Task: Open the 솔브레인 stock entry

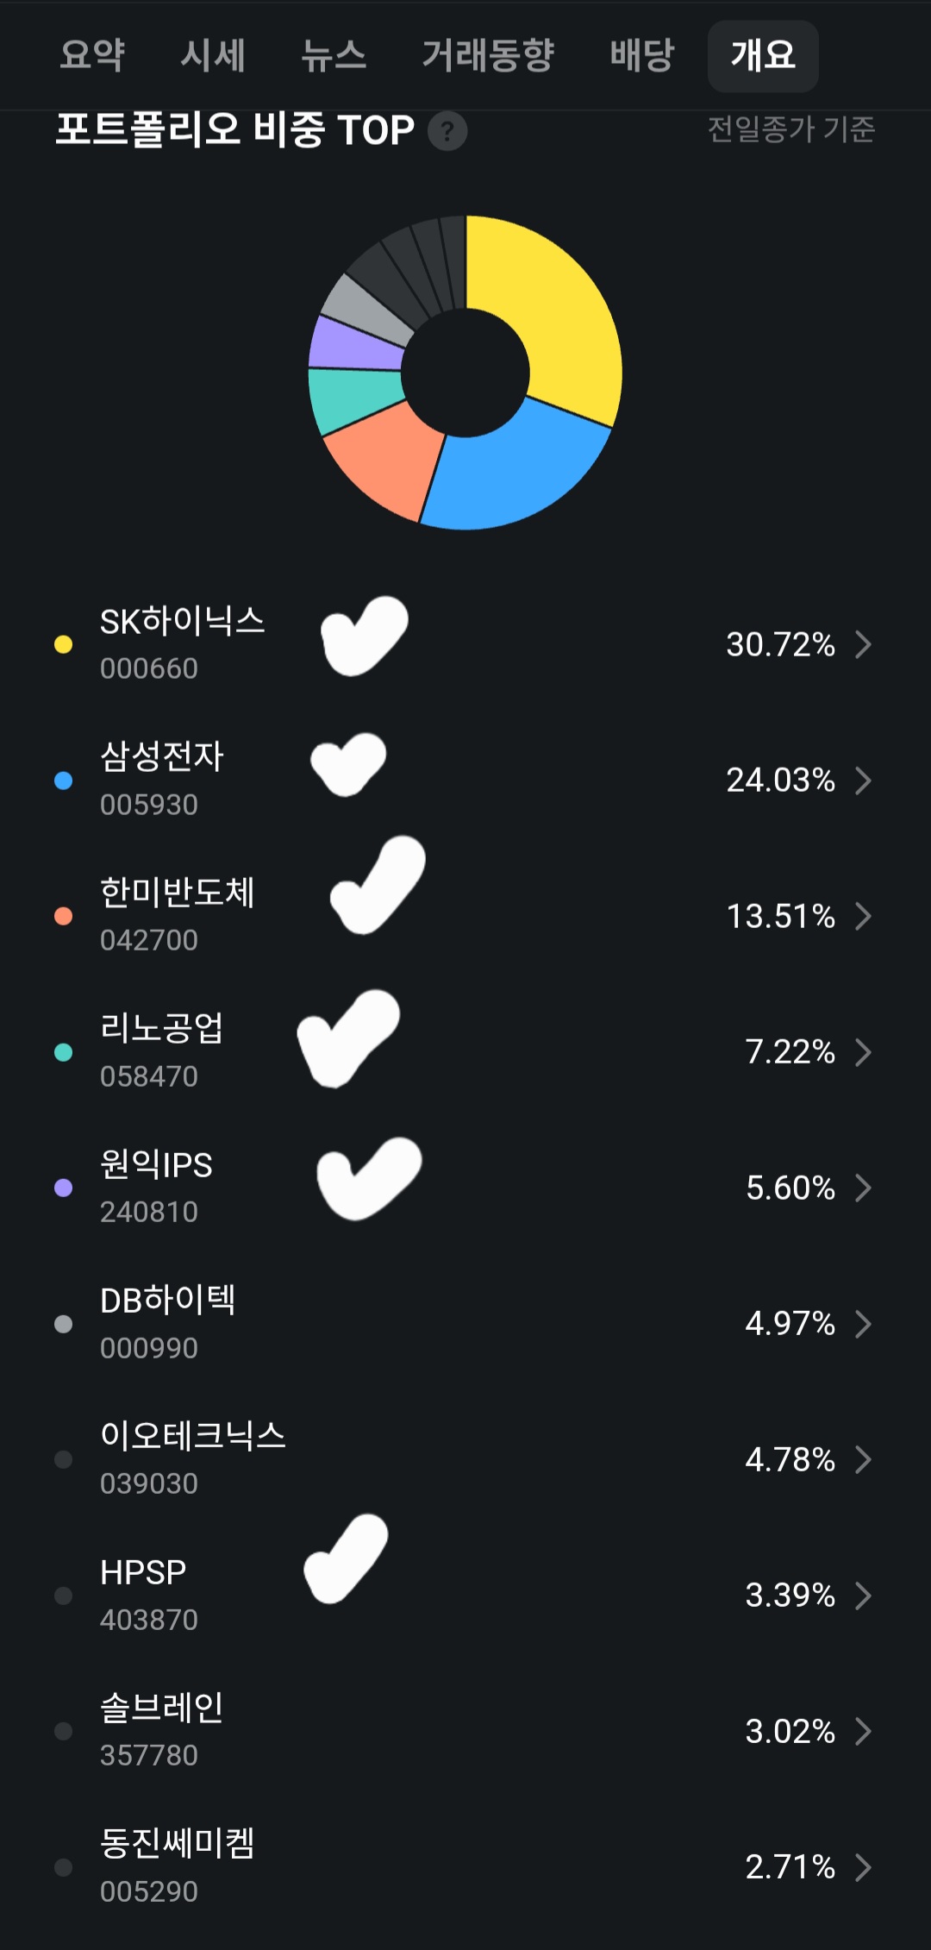Action: (162, 1729)
